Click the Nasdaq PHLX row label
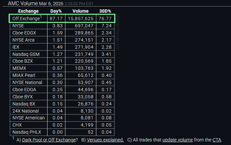 click(27, 132)
